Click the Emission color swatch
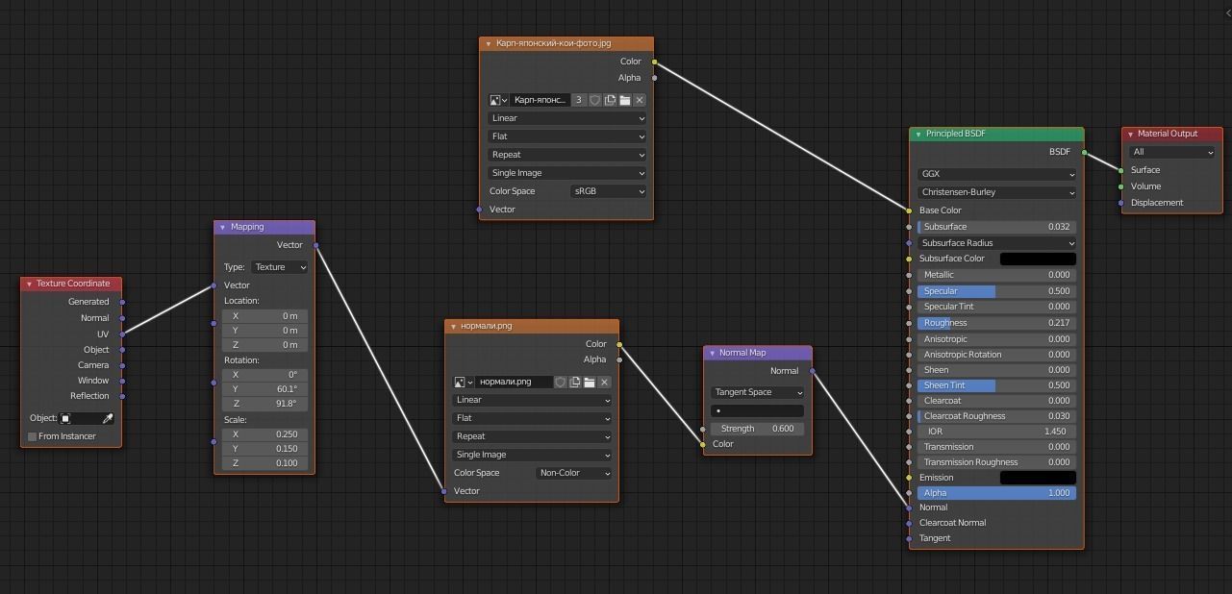Image resolution: width=1232 pixels, height=594 pixels. coord(1038,478)
